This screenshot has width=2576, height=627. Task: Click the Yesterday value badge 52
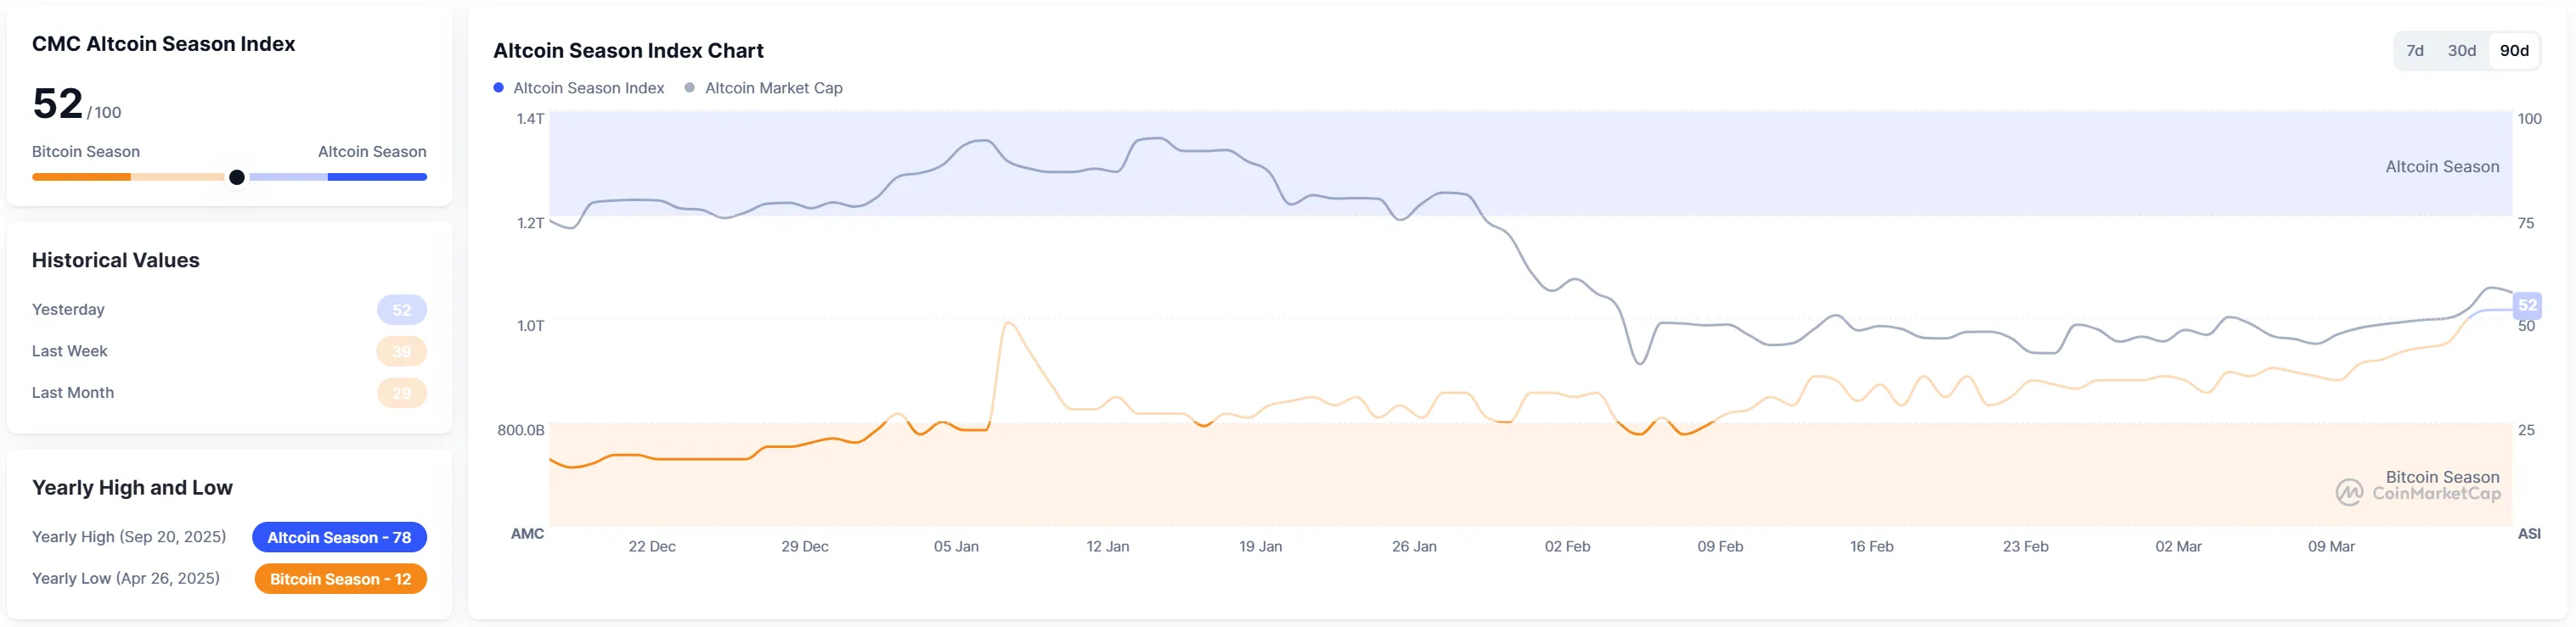[401, 311]
